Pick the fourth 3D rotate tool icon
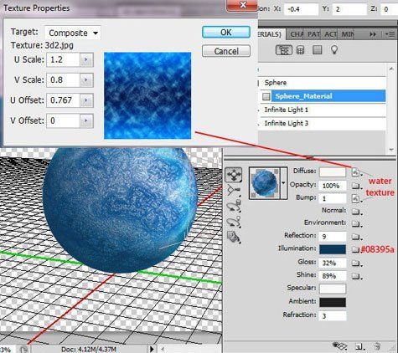The width and height of the screenshot is (398, 353). [233, 222]
